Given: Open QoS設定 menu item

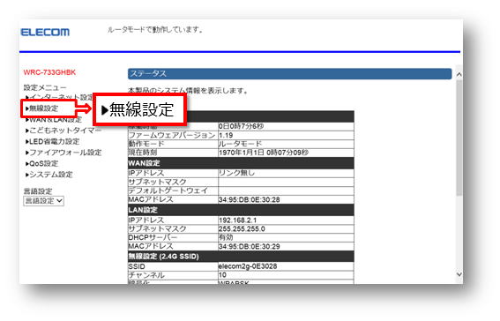Looking at the screenshot, I should 41,163.
